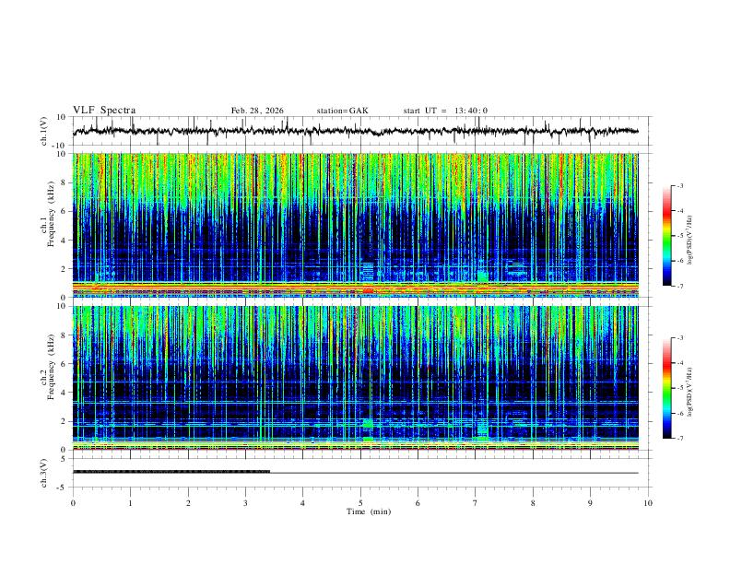Click the 'start UT = 13:40:0' text
The height and width of the screenshot is (564, 730).
[x=445, y=111]
